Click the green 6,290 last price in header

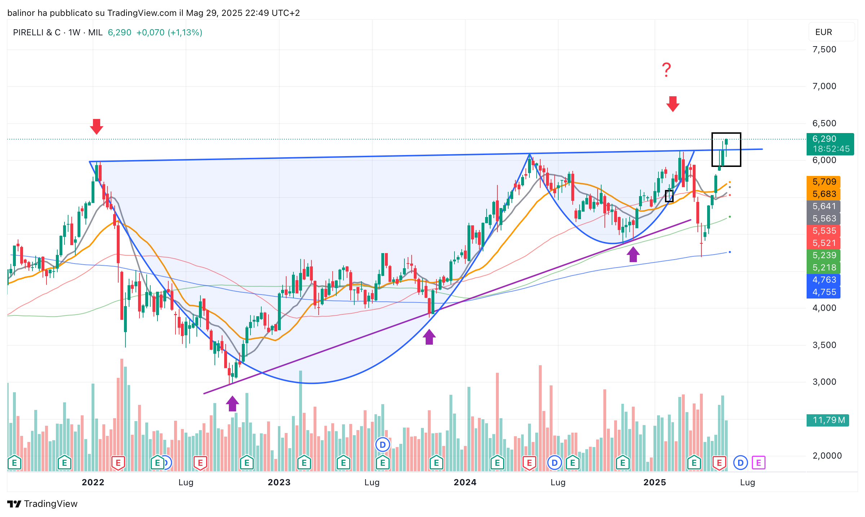[120, 32]
